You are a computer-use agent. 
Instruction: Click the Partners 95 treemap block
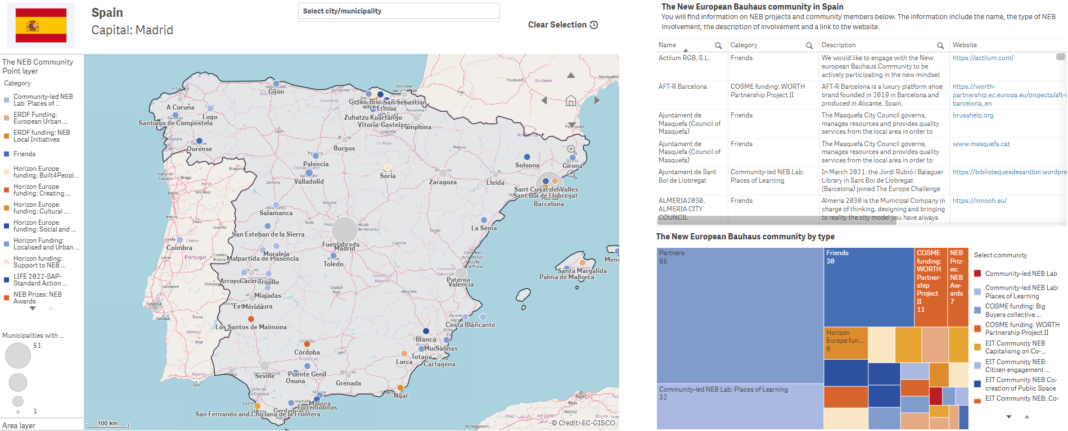740,315
